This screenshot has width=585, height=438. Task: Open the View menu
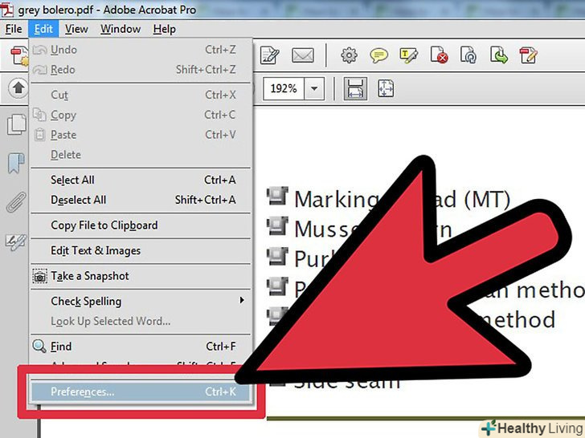[76, 29]
